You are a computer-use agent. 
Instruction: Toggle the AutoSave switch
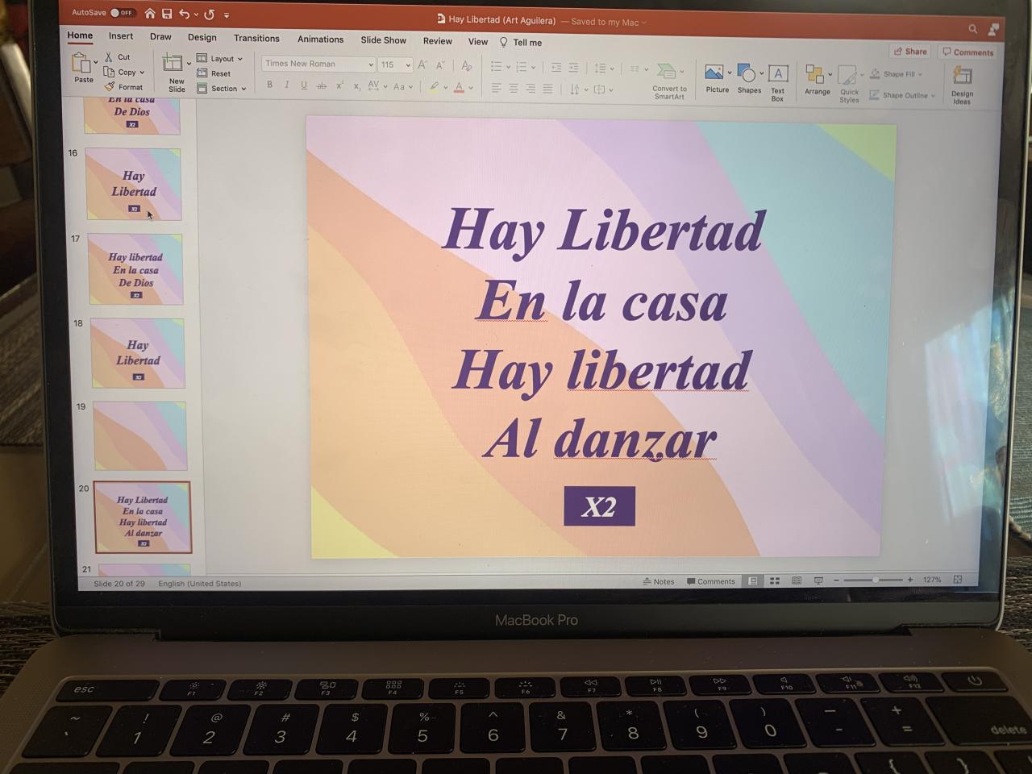click(122, 13)
